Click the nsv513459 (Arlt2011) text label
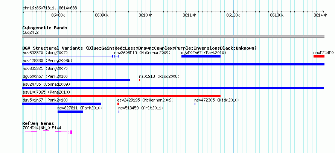Screen dimensions: 335x153 tap(141, 108)
